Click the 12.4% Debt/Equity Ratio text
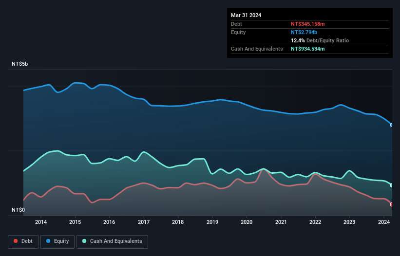 320,40
